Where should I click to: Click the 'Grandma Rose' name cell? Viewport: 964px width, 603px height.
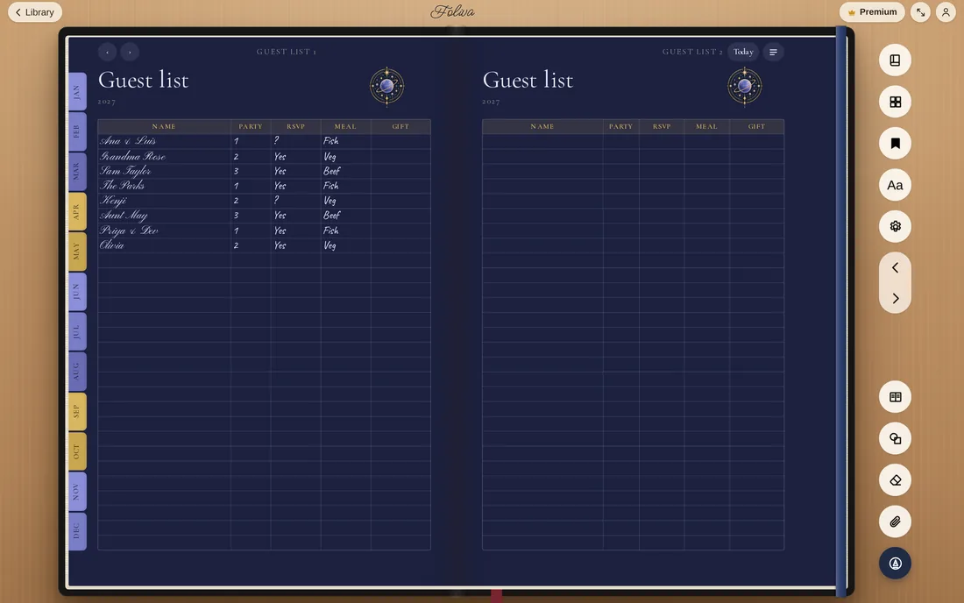click(x=164, y=156)
